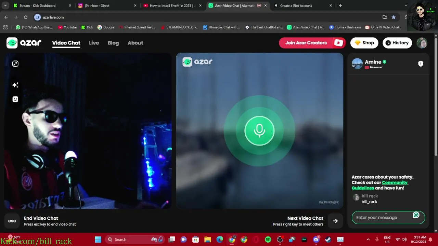
Task: Click the Azar logo in the header
Action: click(x=24, y=43)
